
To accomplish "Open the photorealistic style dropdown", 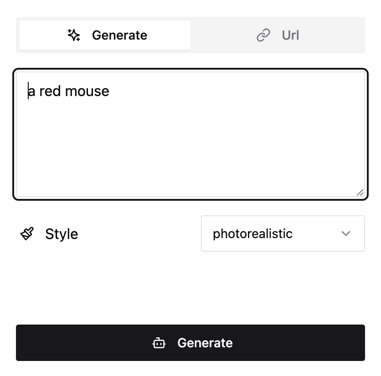I will 283,234.
